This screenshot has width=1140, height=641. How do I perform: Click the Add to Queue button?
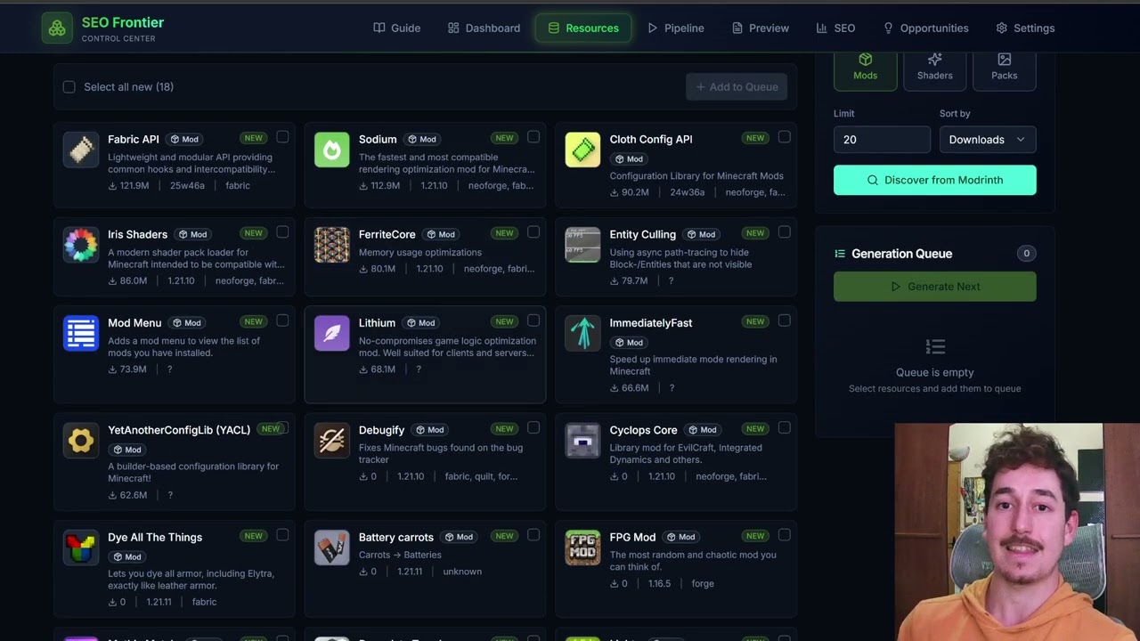tap(737, 86)
